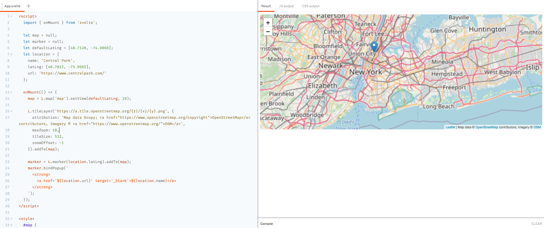544x228 pixels.
Task: Collapse the #map rule at line 33
Action: coord(12,225)
